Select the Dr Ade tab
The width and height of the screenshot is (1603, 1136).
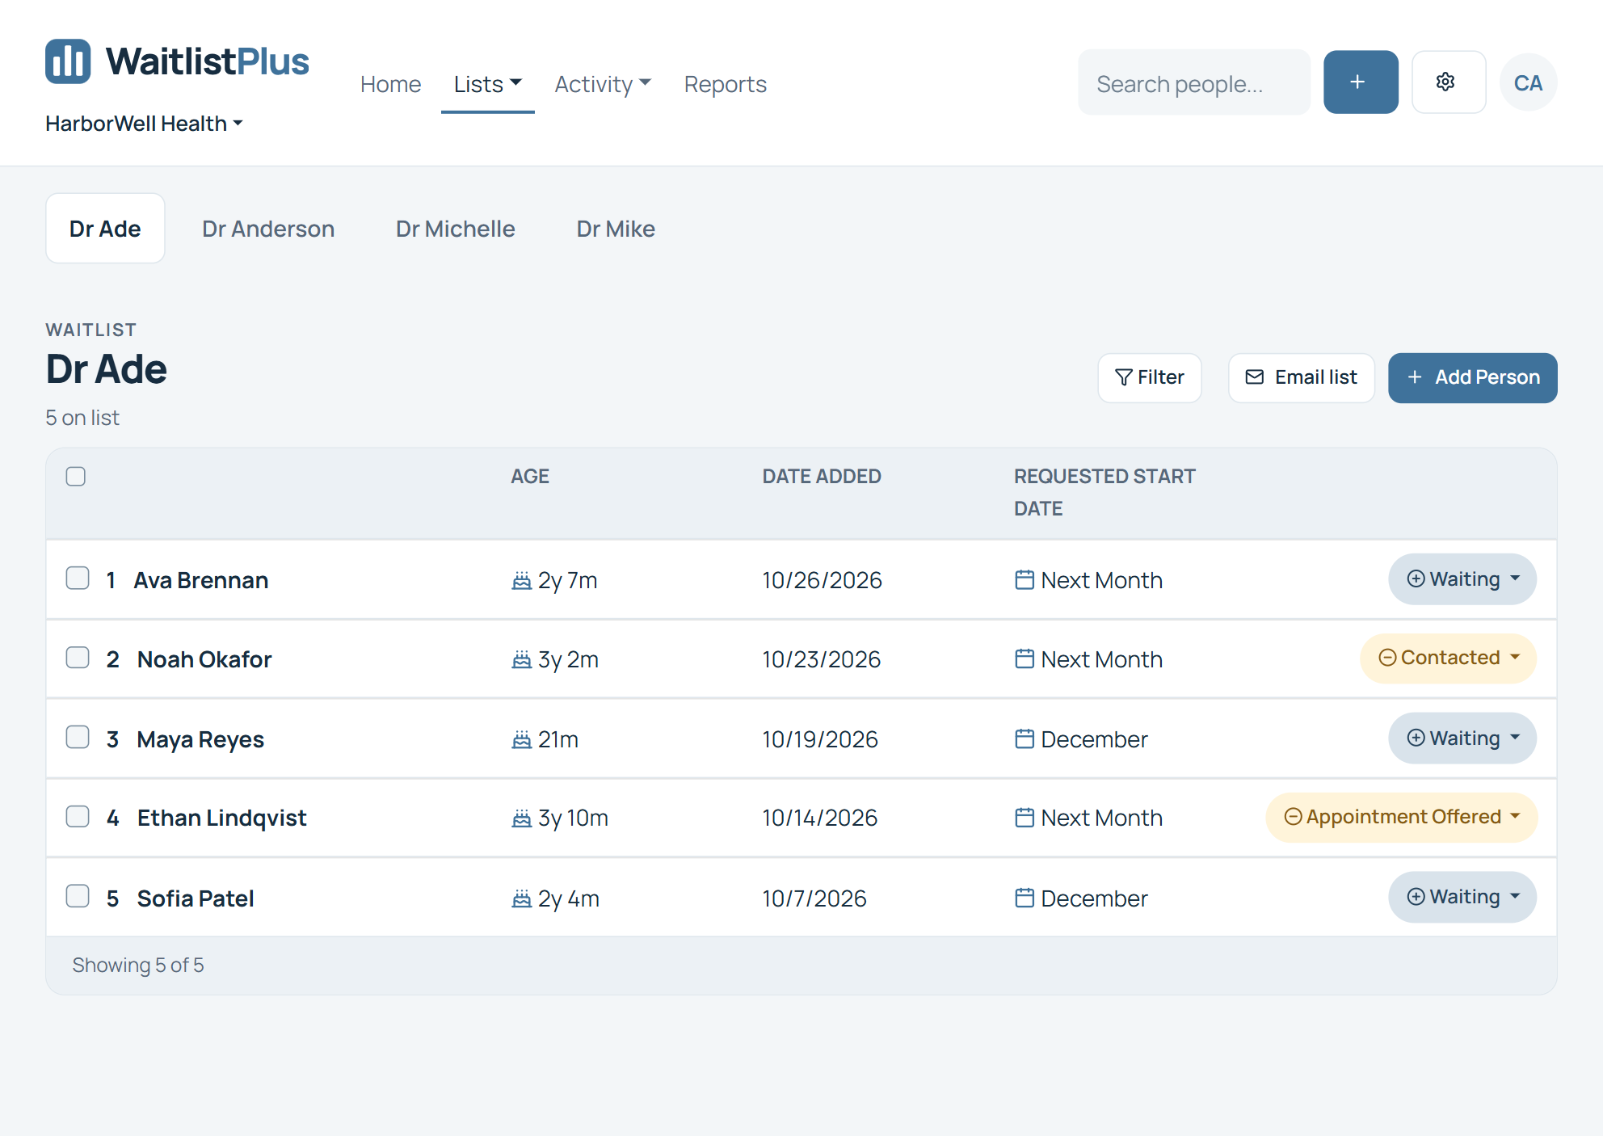click(x=105, y=229)
